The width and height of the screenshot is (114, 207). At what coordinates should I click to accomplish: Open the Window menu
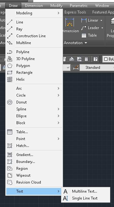point(102,6)
